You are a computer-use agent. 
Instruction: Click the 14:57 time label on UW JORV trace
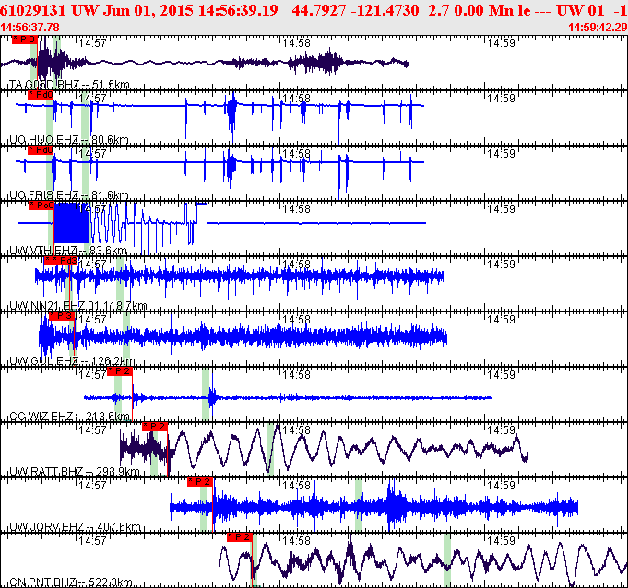pyautogui.click(x=92, y=486)
